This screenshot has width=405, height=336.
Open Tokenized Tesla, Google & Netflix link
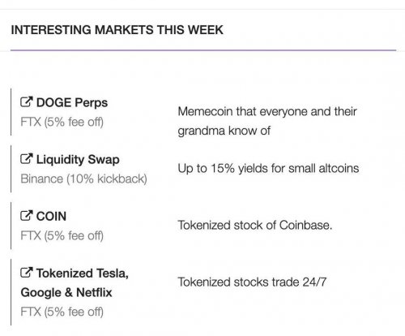[75, 282]
